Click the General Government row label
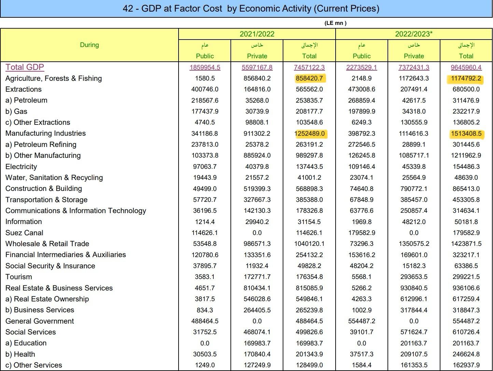Image resolution: width=493 pixels, height=371 pixels. pos(40,321)
